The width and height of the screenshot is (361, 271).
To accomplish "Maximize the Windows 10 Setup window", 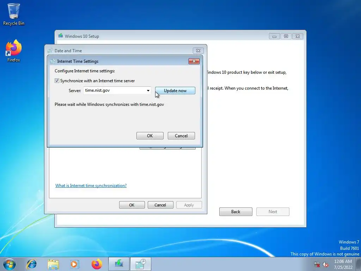I will coord(286,36).
